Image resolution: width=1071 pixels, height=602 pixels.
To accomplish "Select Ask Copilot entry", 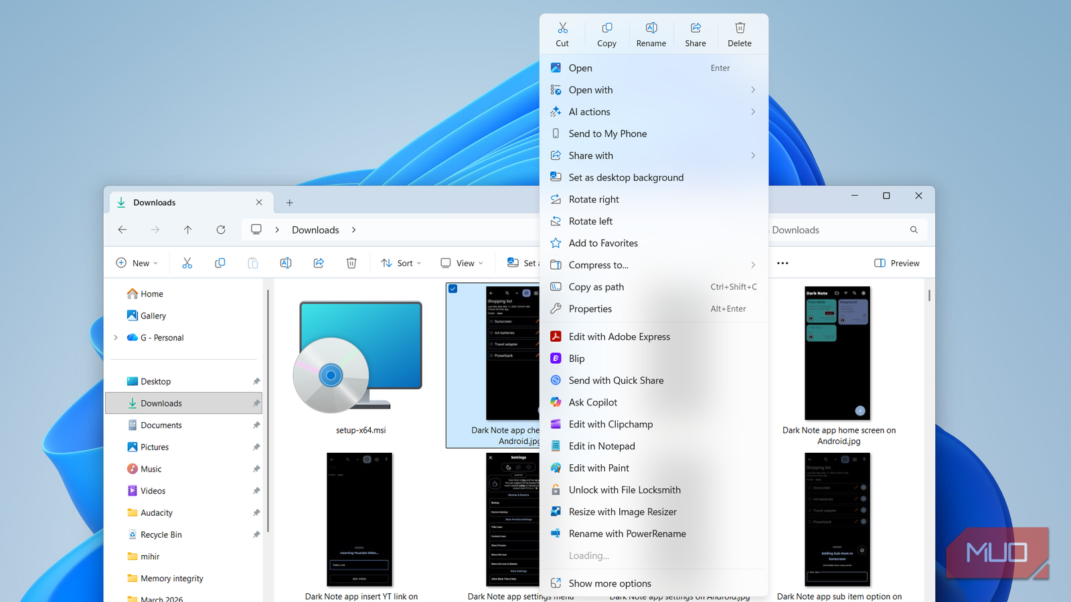I will (654, 403).
